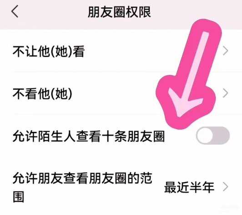Click the 允许陌生人查看十条朋友圈 label text
This screenshot has width=242, height=215.
[89, 136]
